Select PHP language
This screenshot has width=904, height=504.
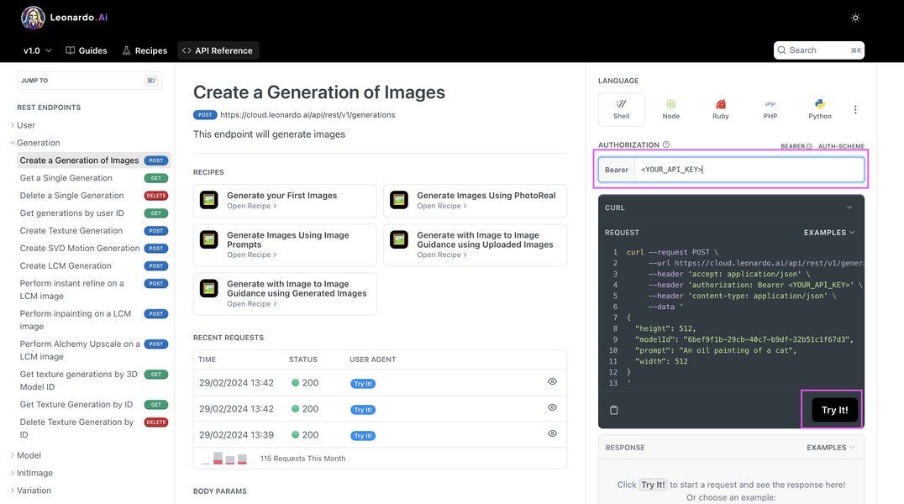[x=770, y=109]
